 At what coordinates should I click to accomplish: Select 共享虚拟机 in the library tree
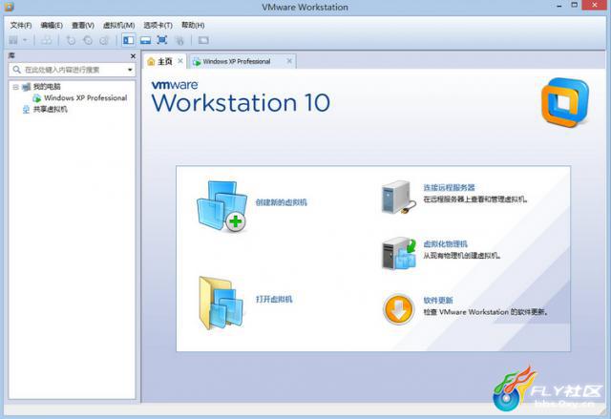coord(51,110)
